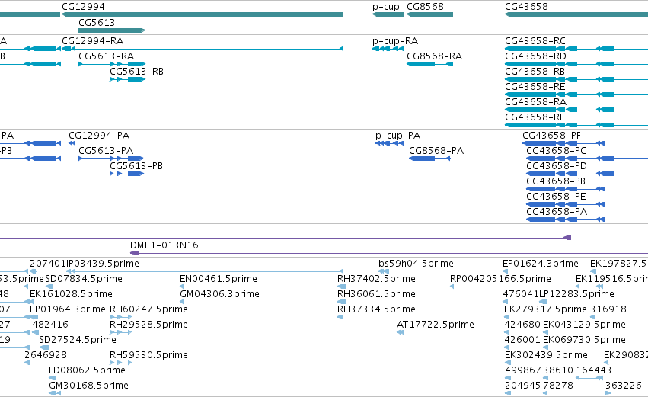Click the LD08062.5prime EST label

point(87,371)
